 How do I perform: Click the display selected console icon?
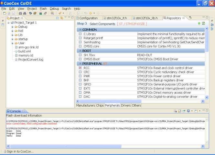(x=188, y=111)
